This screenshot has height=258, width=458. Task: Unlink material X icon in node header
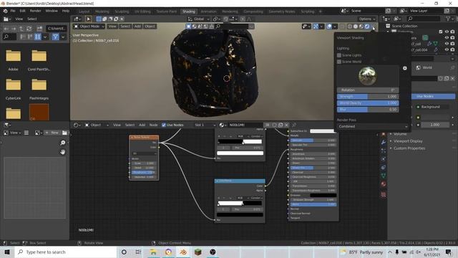click(286, 125)
